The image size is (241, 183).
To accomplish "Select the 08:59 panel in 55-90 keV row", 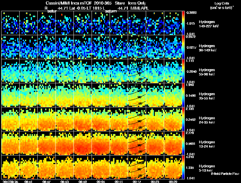I will [83, 71].
